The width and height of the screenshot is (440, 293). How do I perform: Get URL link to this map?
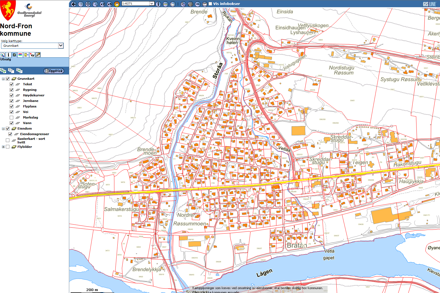198,4
